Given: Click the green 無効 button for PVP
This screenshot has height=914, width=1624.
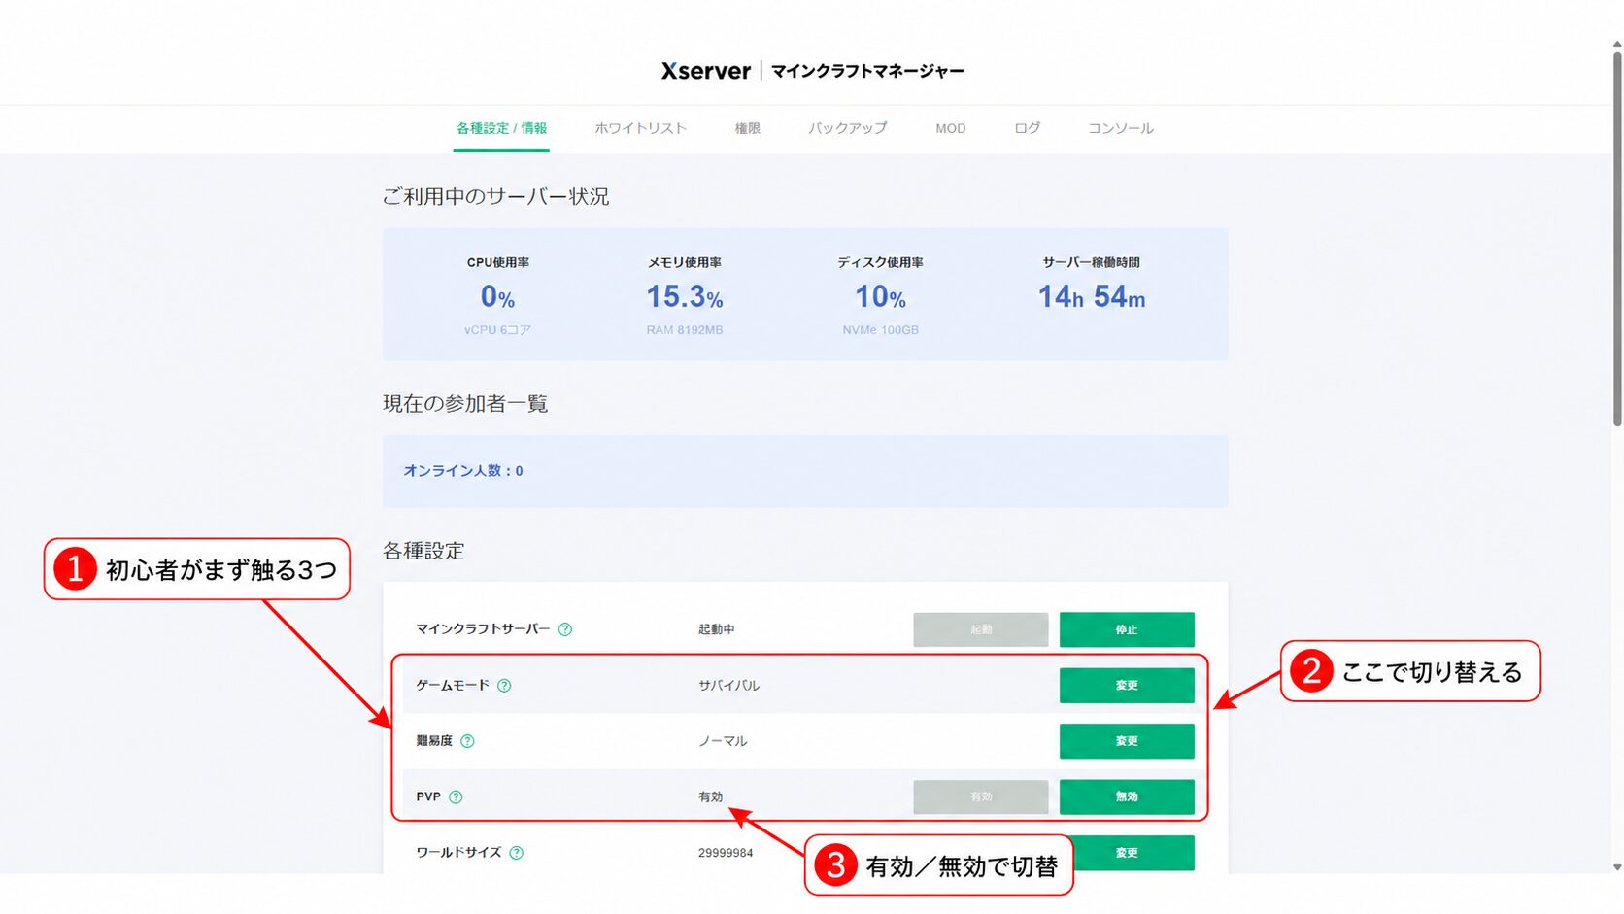Looking at the screenshot, I should tap(1127, 797).
